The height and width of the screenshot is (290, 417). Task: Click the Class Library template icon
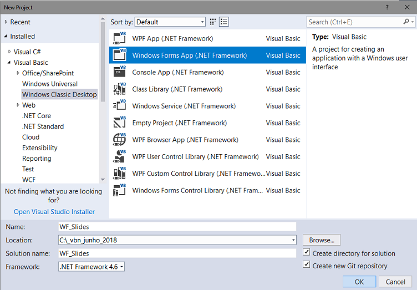tap(119, 89)
